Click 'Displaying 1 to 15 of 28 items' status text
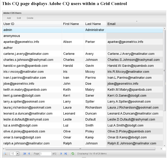This screenshot has width=167, height=158. pos(92,154)
